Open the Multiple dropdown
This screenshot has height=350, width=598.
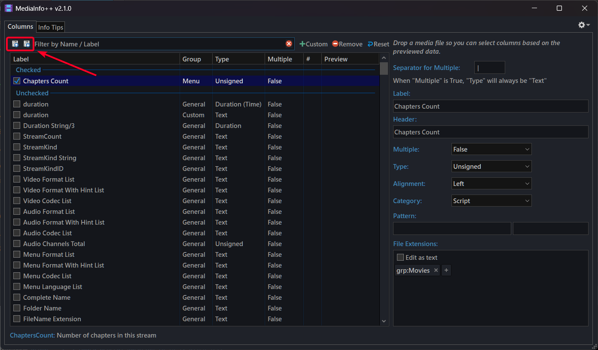pos(491,149)
